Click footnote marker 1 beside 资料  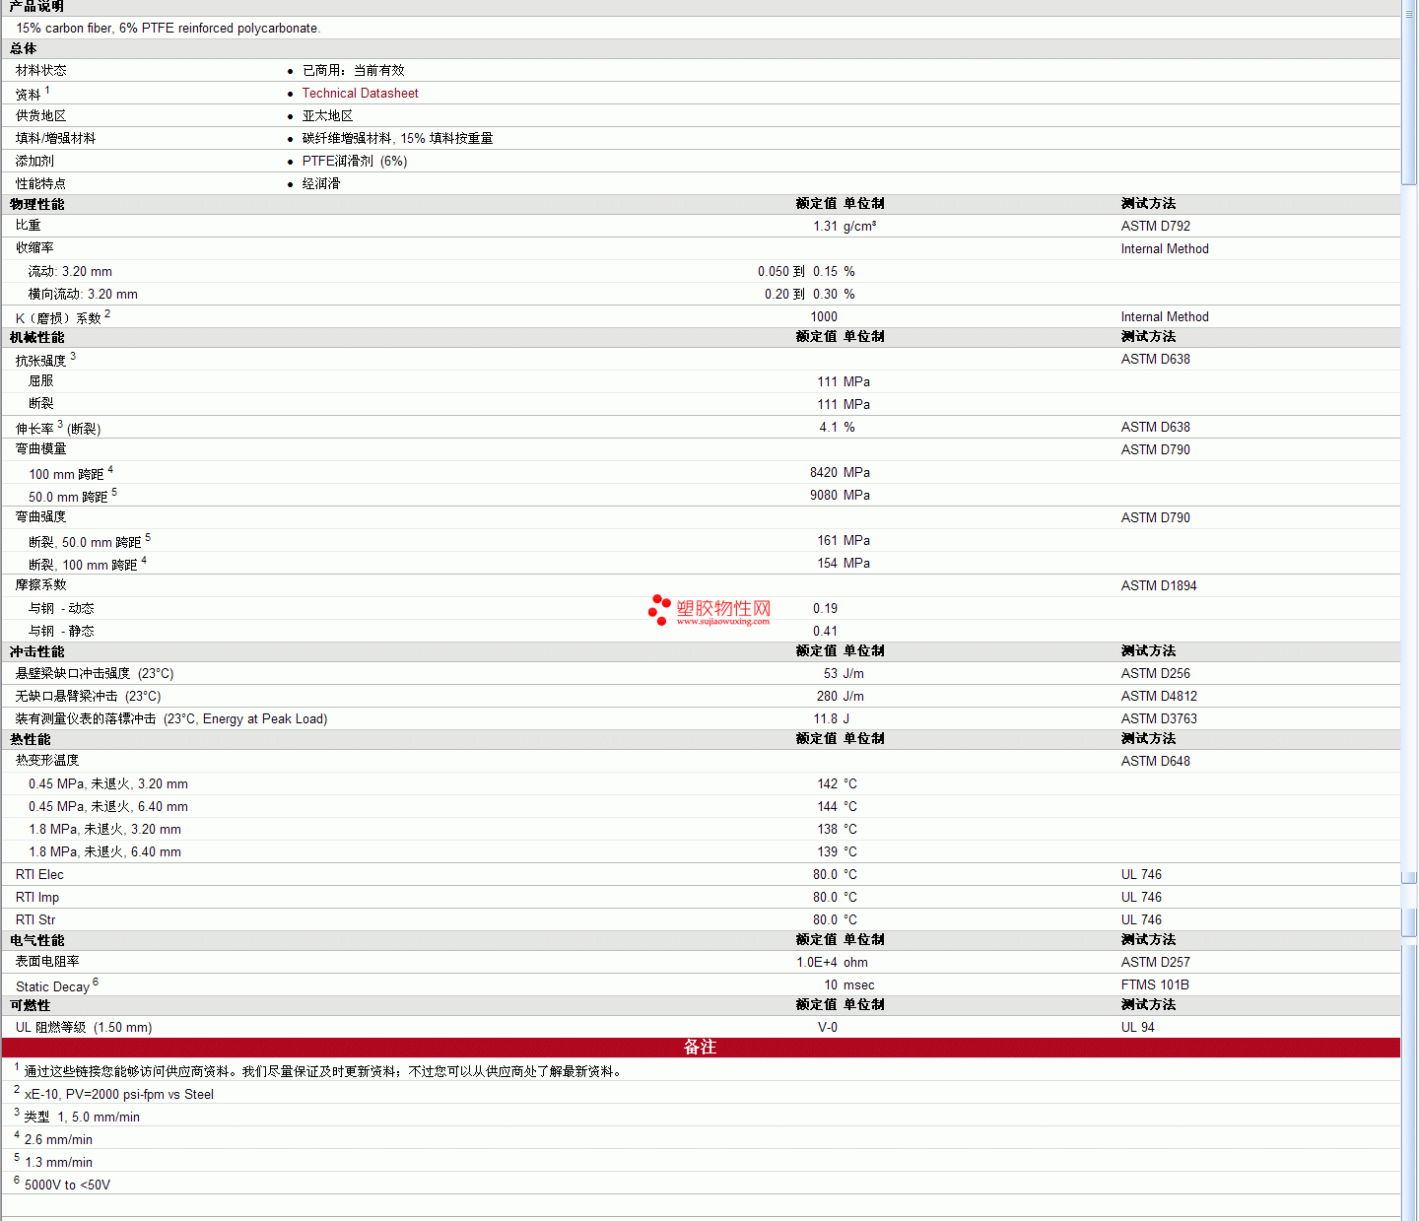(47, 91)
